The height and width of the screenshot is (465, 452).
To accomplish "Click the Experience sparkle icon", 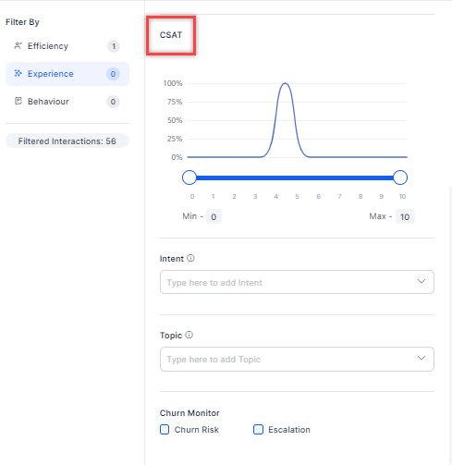I will coord(18,73).
